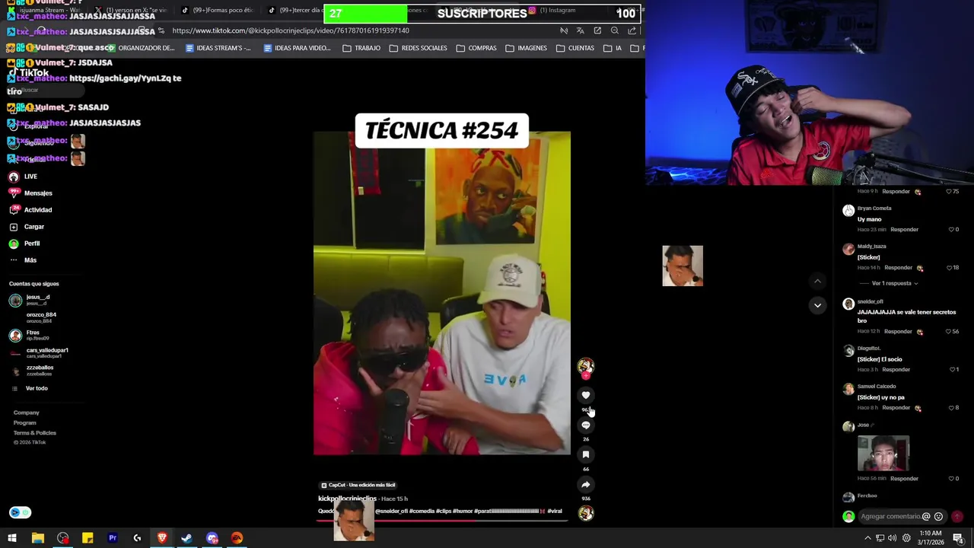Like Samuel Caicedo's comment heart

pos(951,407)
